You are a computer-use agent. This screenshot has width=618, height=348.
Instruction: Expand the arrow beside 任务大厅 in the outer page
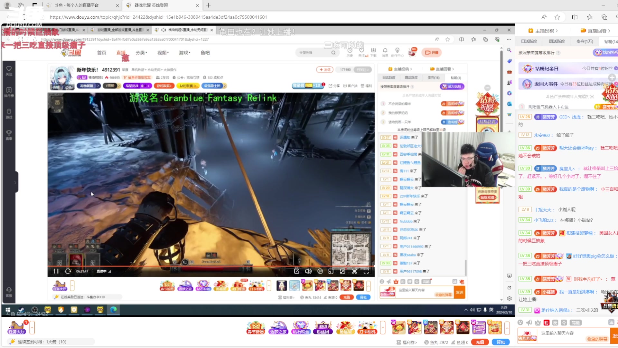tap(32, 328)
